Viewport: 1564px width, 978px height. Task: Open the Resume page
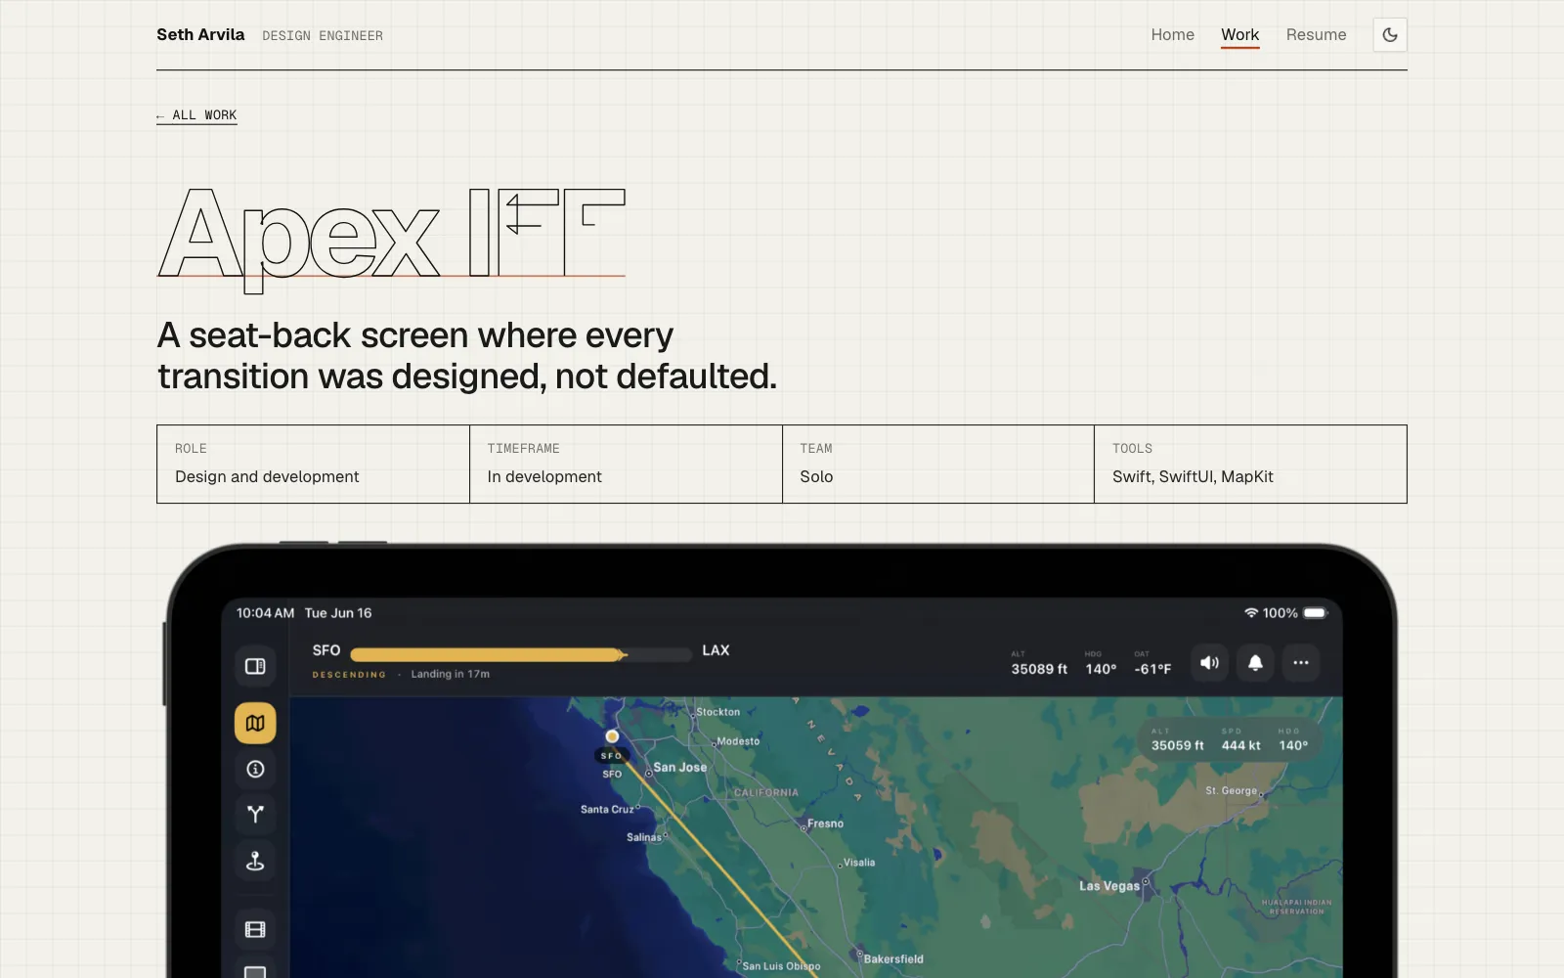(x=1316, y=35)
